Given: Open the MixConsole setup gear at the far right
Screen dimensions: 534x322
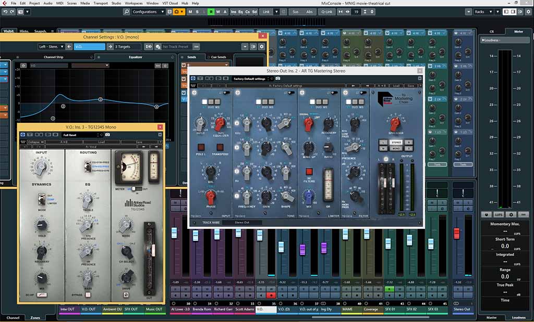Looking at the screenshot, I should [x=528, y=11].
